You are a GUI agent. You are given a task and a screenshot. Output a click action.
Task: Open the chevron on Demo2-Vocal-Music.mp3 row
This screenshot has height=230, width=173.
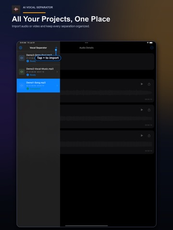[57, 72]
